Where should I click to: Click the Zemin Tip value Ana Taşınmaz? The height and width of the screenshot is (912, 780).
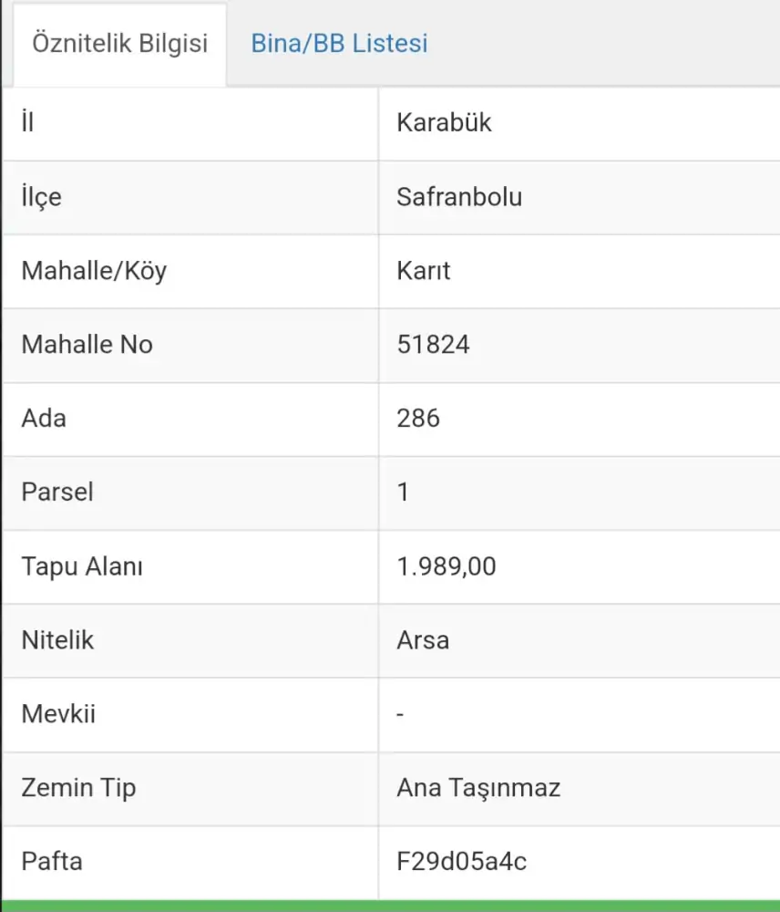[x=478, y=788]
